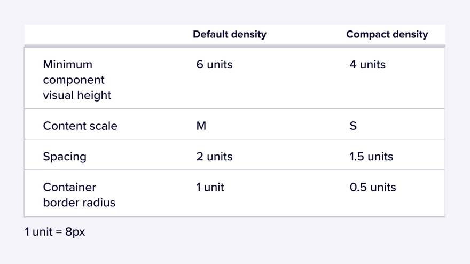Click the word 'component' in first row
Viewport: 470px width, 264px height.
click(74, 80)
